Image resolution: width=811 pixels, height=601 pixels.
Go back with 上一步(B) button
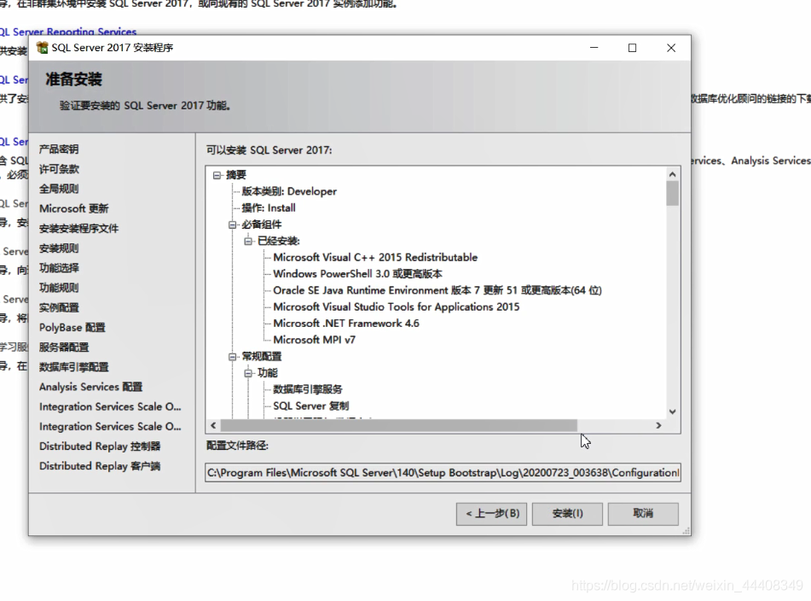click(491, 514)
